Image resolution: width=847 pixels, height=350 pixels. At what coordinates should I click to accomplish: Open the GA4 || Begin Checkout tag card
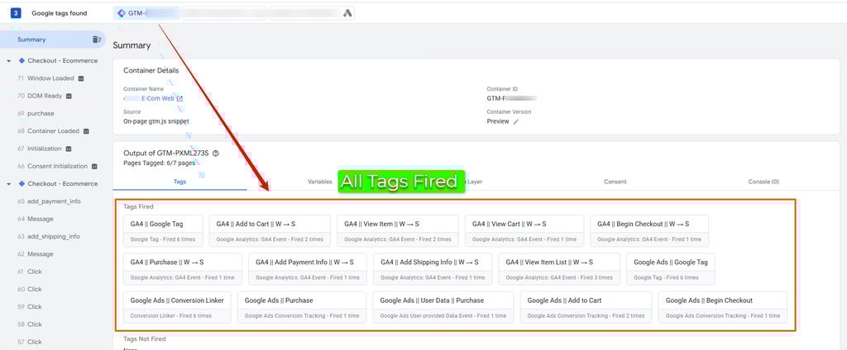[649, 231]
